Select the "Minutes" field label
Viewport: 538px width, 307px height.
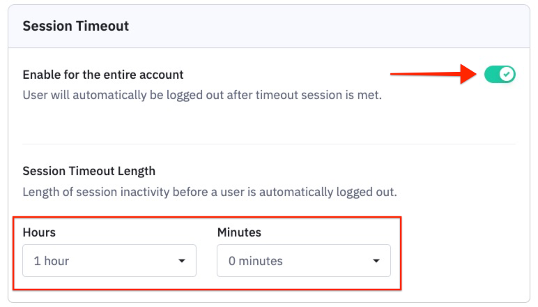coord(239,232)
